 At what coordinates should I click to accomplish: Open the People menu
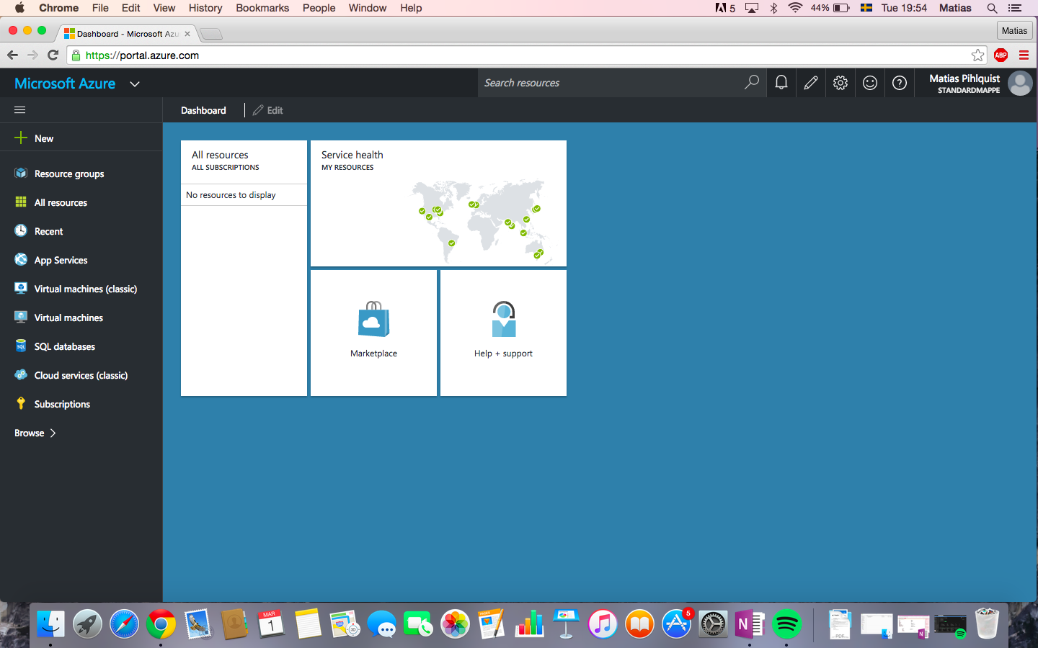pos(319,8)
